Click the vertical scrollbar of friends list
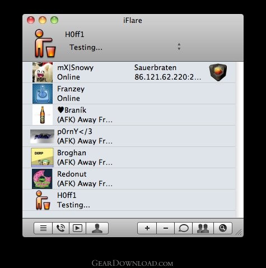Screen dimensions: 266x268 coord(240,140)
